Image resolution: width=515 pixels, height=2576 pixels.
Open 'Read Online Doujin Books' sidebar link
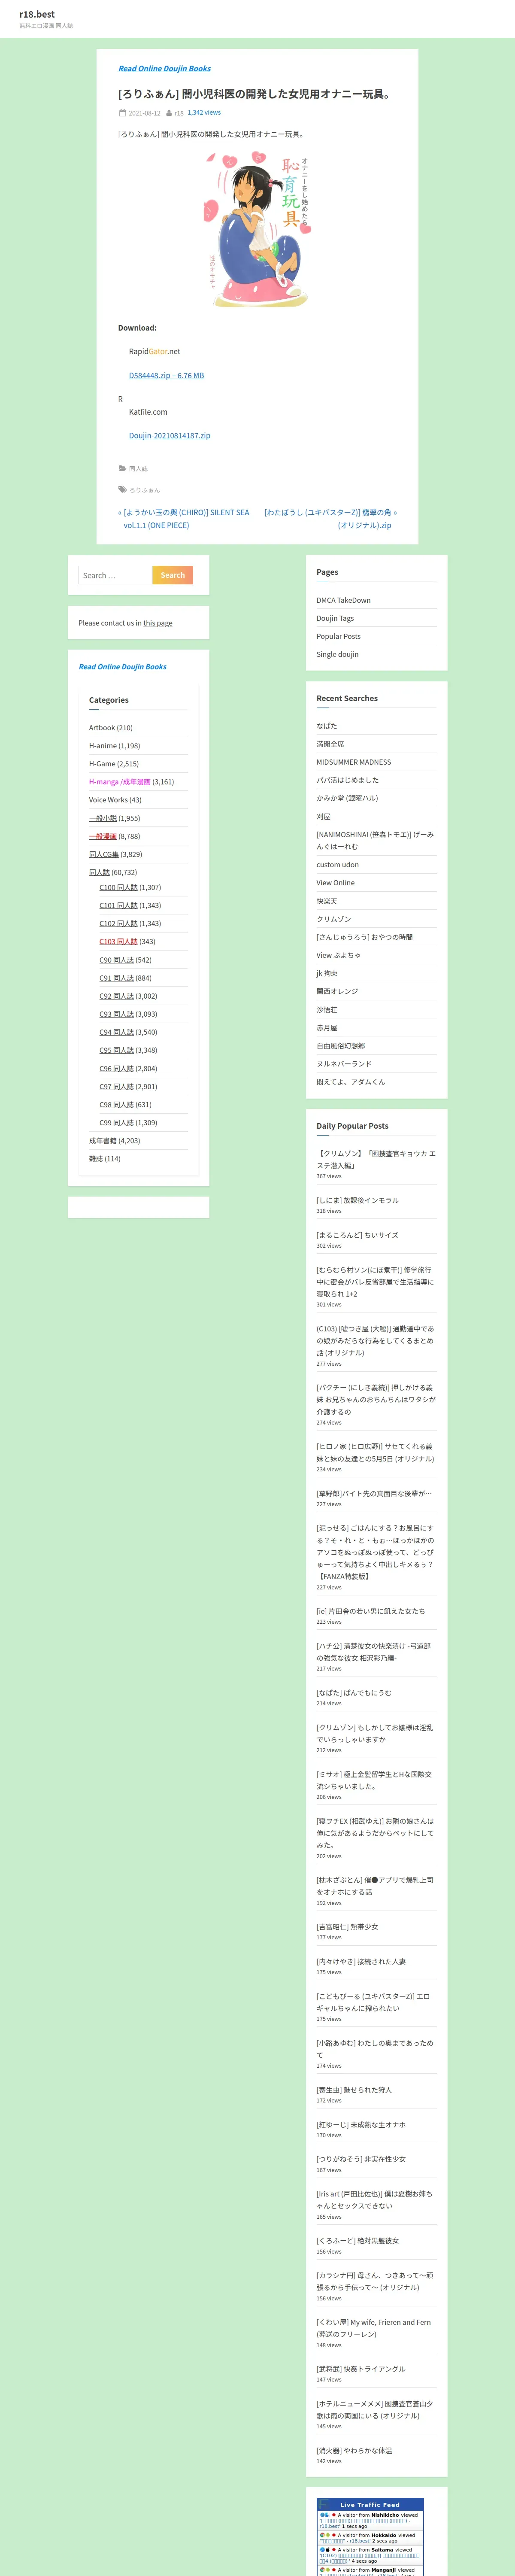tap(122, 667)
